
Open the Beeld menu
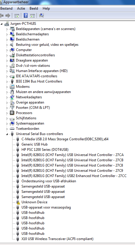click(x=34, y=8)
